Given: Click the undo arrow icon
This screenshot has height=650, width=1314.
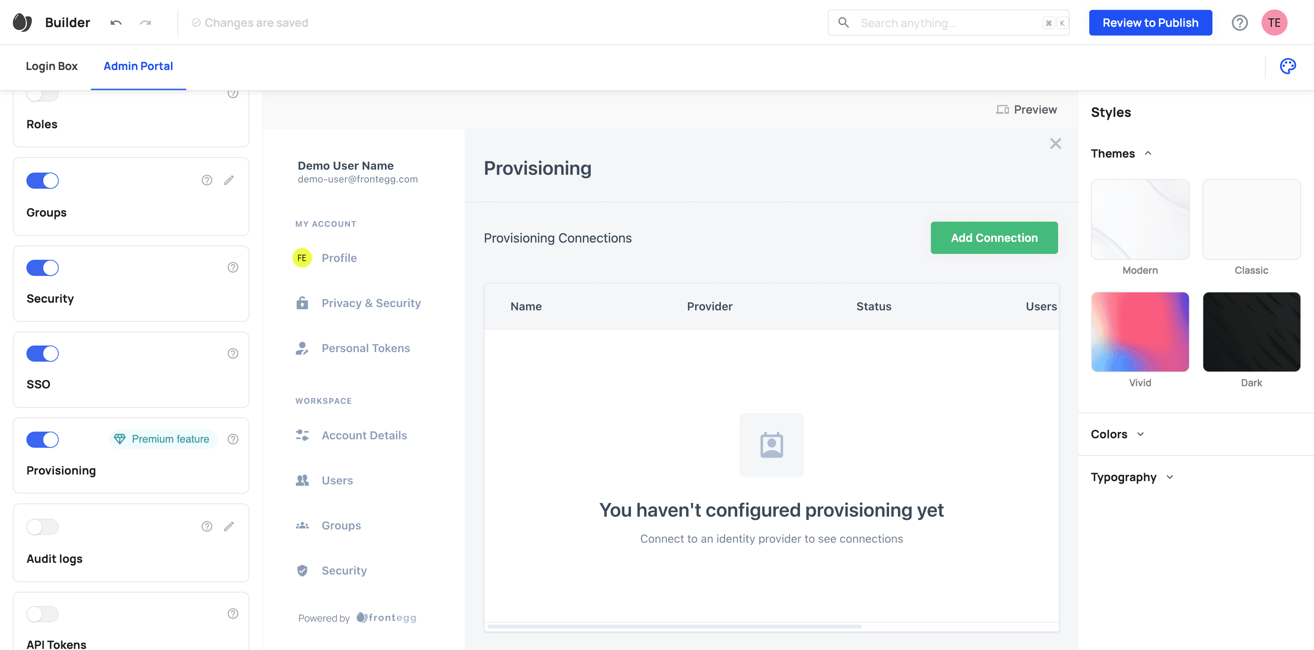Looking at the screenshot, I should click(116, 22).
